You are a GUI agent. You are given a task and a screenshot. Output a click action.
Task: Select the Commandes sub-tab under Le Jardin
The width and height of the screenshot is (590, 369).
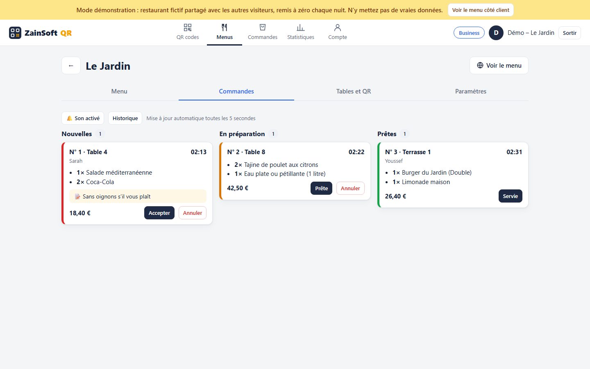point(236,91)
